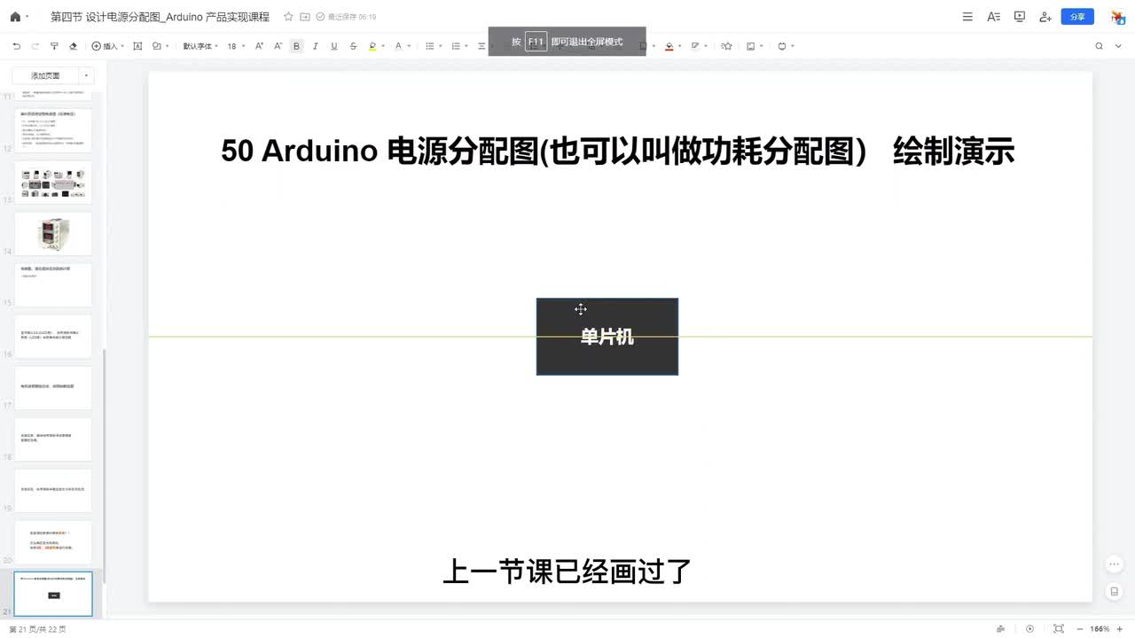Click the last saved status text
Screen dimensions: 1135x638
351,17
